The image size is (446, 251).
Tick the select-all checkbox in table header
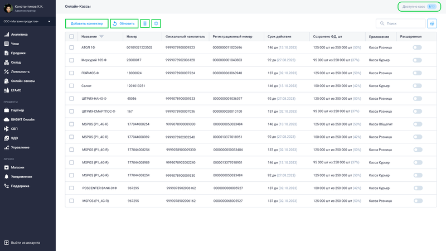[x=71, y=36]
